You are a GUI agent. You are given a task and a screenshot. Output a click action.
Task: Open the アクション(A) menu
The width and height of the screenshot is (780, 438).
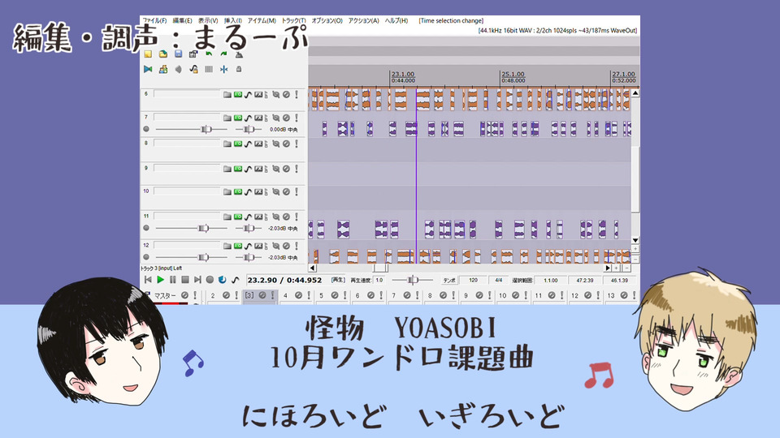tap(363, 21)
